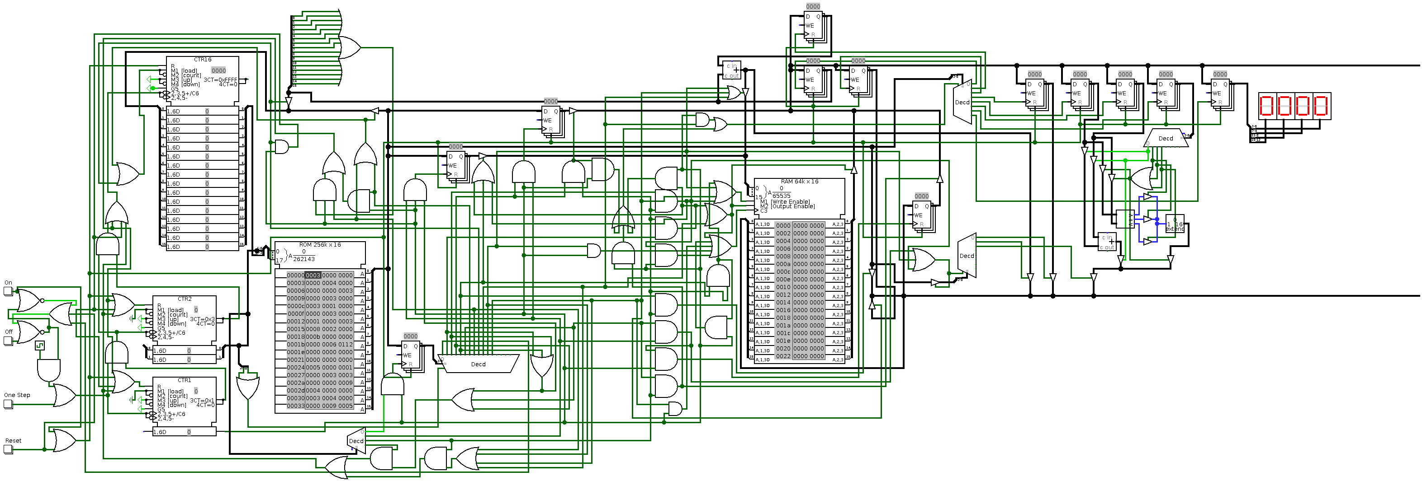1422x481 pixels.
Task: Click RAM row at address 0000
Action: coord(799,225)
